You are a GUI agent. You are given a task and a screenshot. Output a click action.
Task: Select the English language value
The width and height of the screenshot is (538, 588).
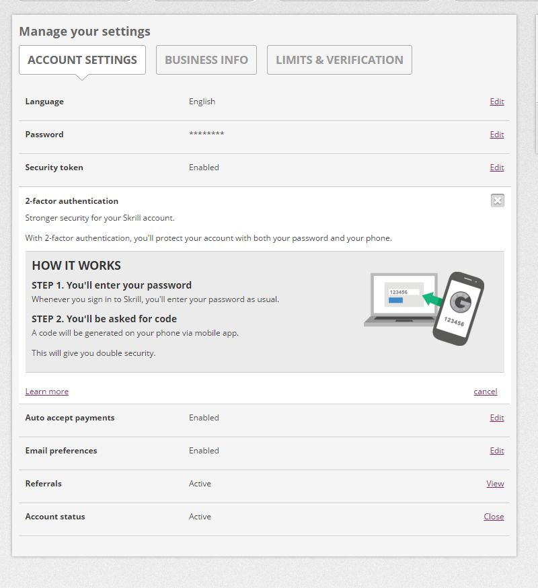click(x=202, y=102)
